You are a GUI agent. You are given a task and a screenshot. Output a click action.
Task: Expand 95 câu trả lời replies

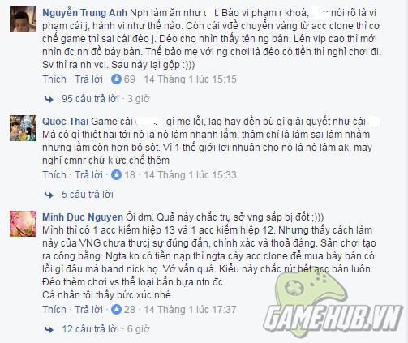[x=90, y=99]
